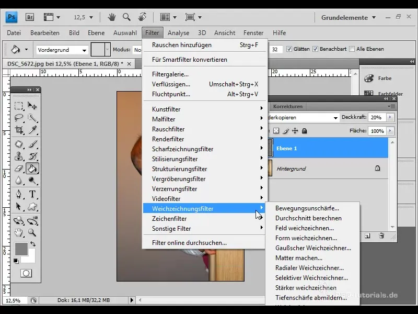Select the Magic Wand tool

click(x=32, y=118)
